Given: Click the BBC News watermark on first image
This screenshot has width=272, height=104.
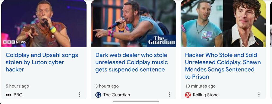Looking at the screenshot, I should tap(15, 42).
